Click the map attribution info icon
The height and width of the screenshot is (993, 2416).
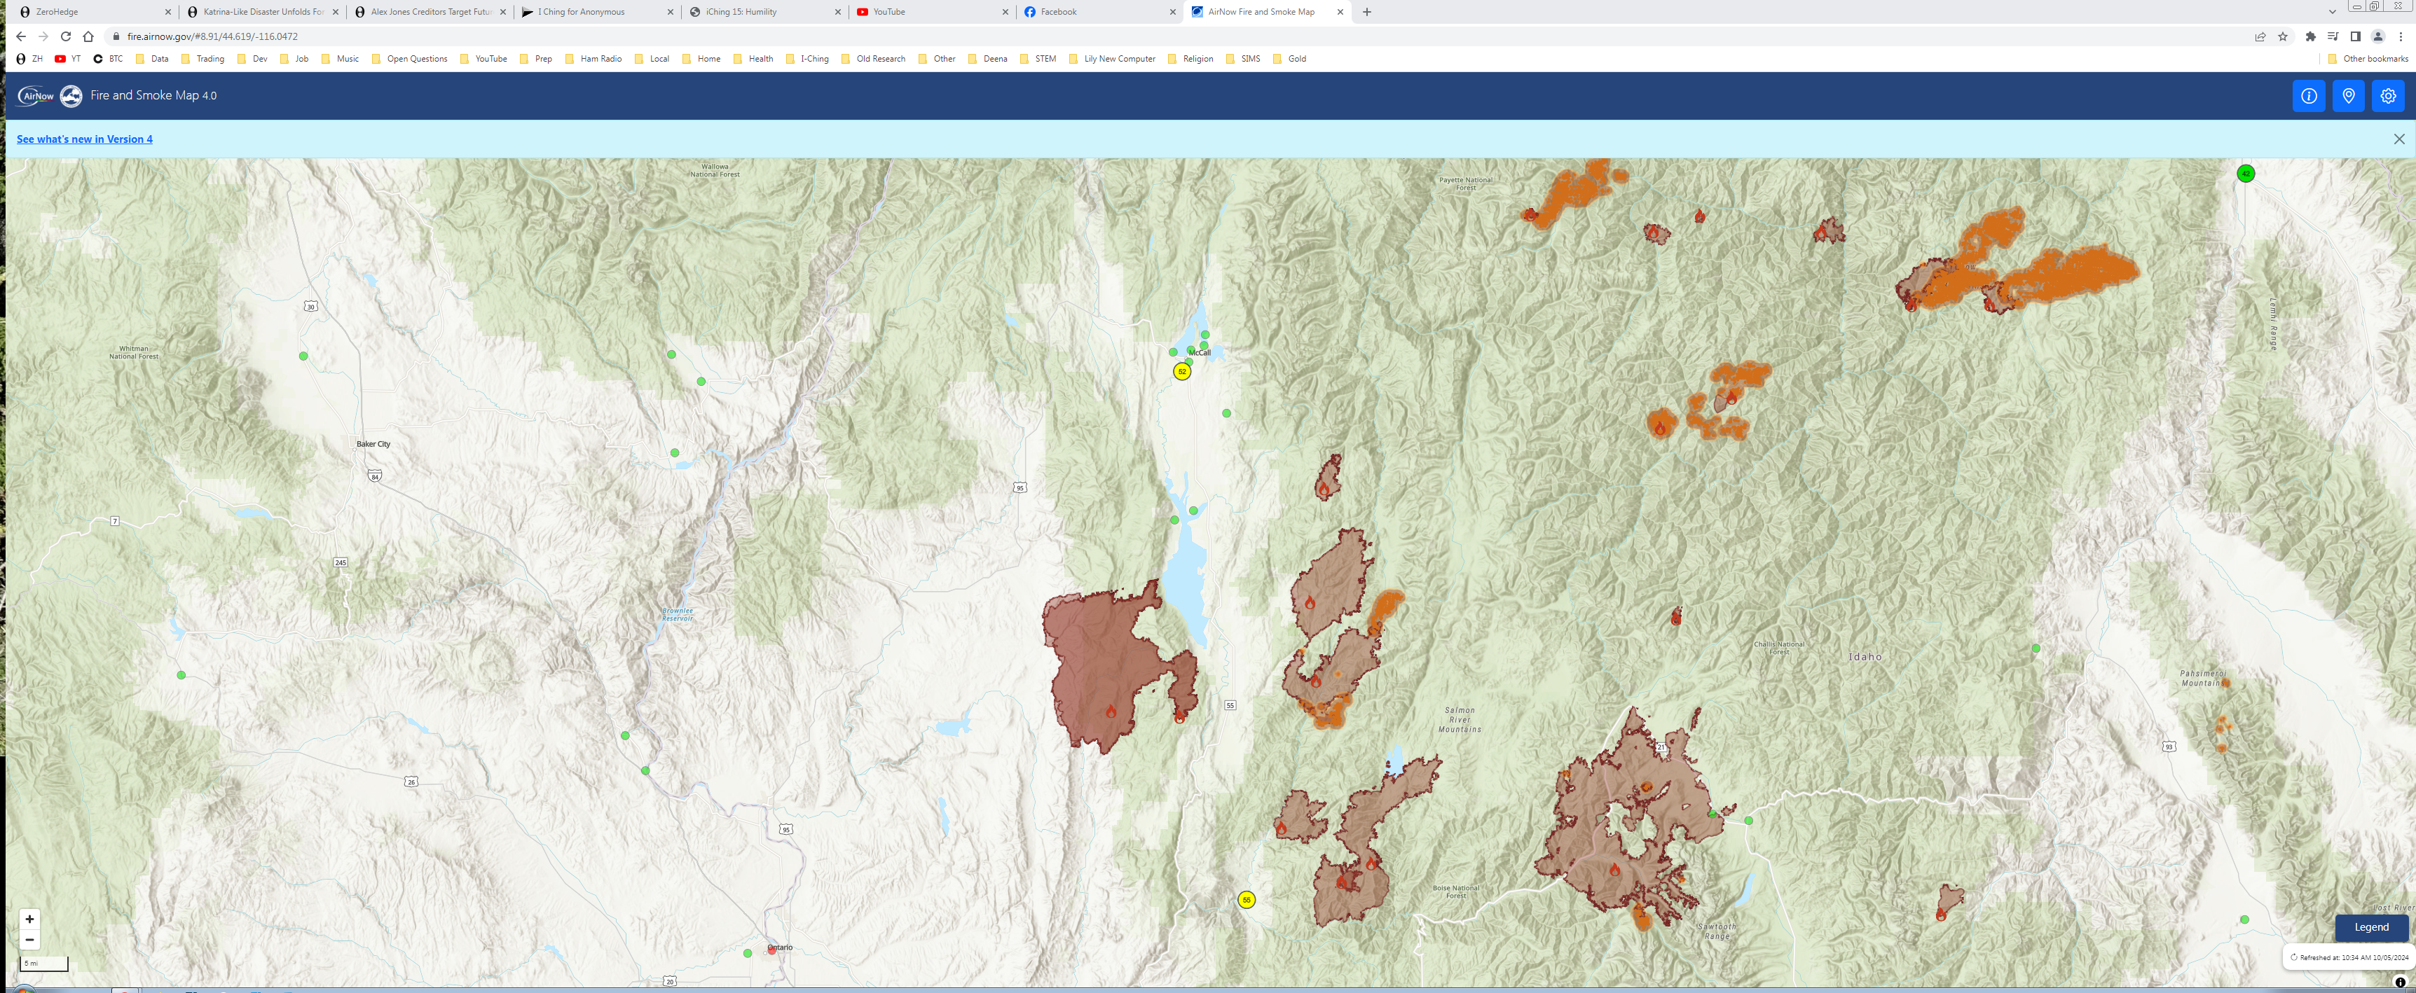coord(2400,982)
